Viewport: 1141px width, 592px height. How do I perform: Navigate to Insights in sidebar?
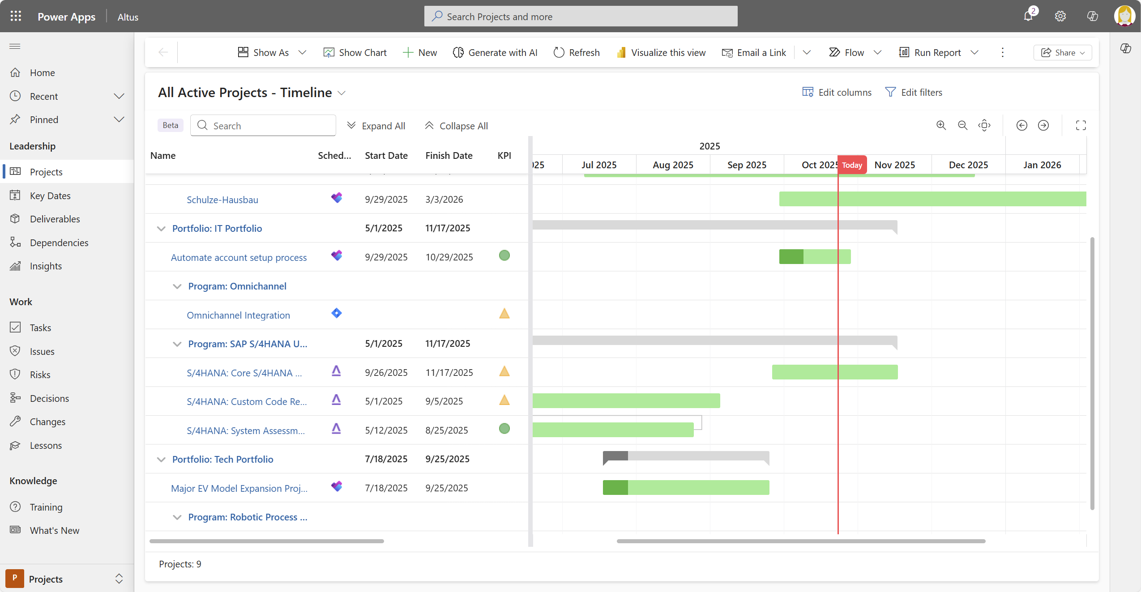click(x=46, y=266)
